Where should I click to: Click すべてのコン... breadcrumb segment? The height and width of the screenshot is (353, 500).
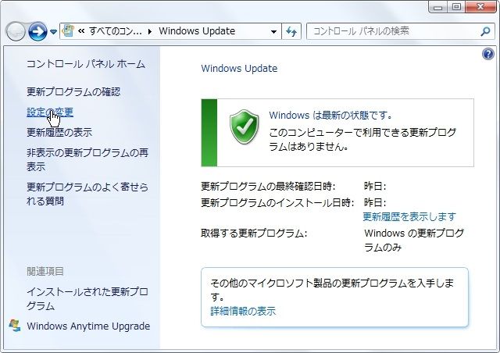tap(116, 31)
